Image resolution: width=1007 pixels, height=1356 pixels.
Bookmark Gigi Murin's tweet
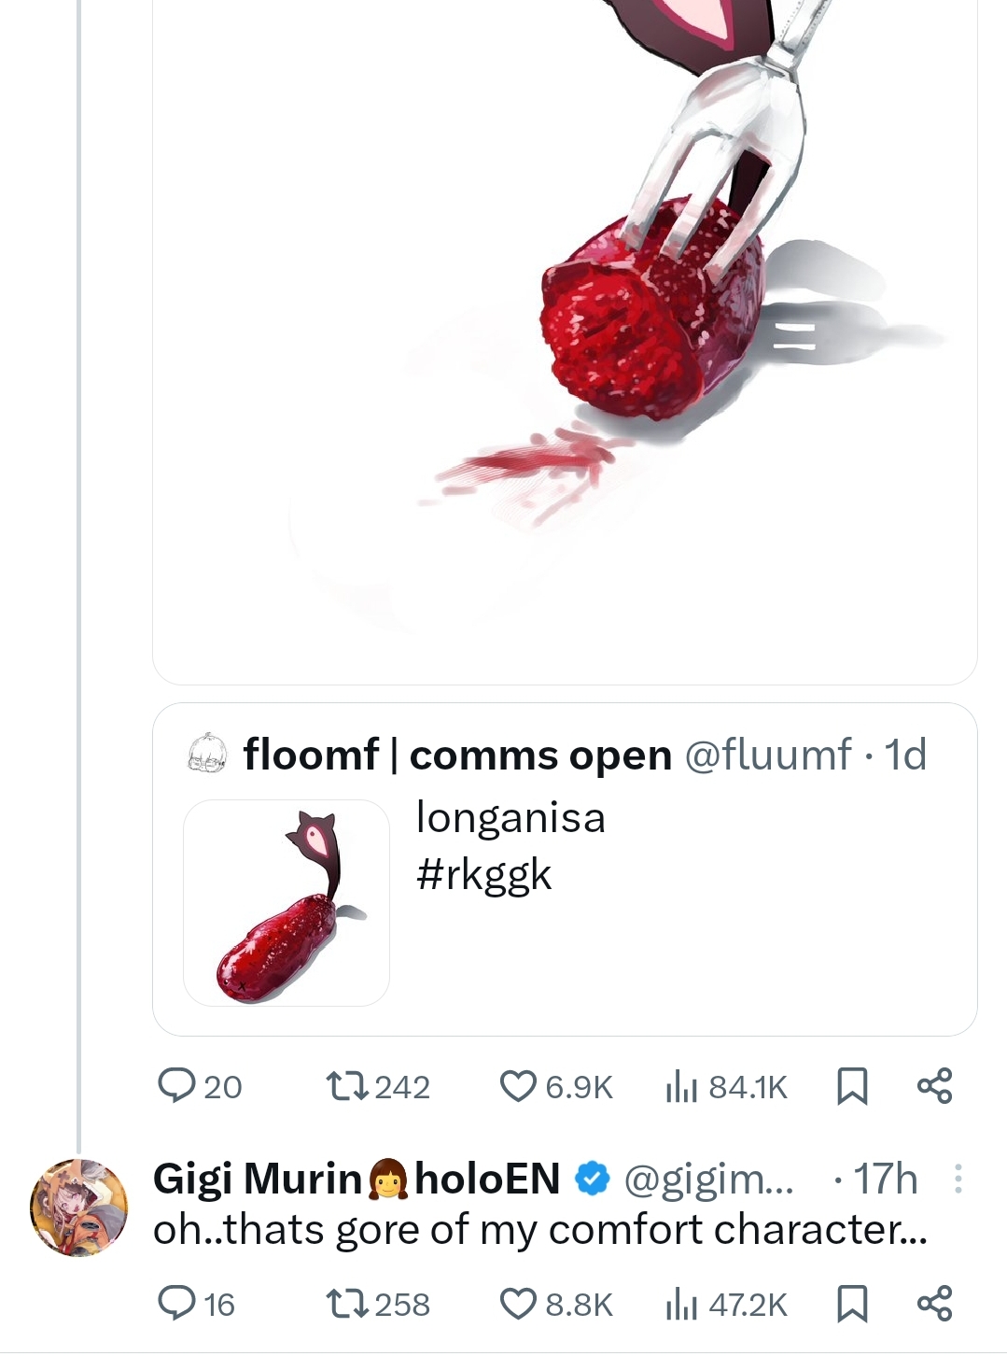(x=851, y=1304)
